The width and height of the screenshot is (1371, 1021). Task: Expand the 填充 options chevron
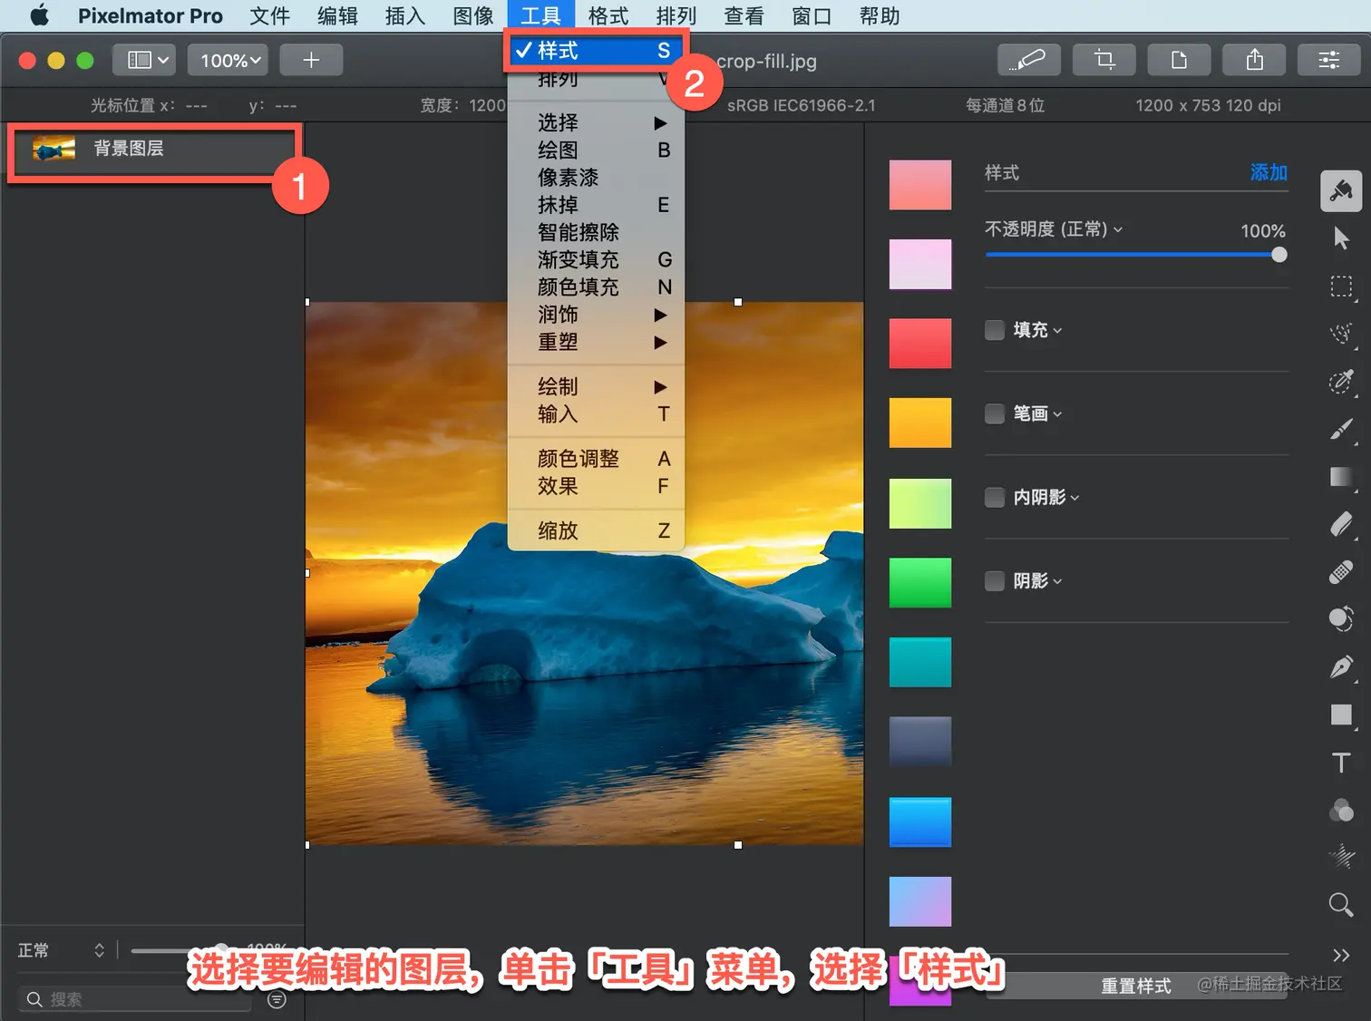pos(1058,331)
